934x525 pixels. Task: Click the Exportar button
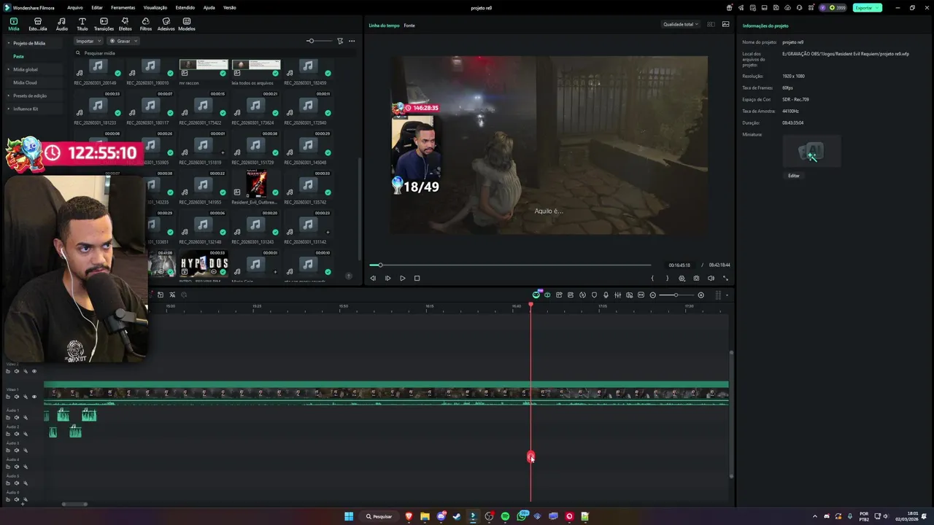coord(867,7)
